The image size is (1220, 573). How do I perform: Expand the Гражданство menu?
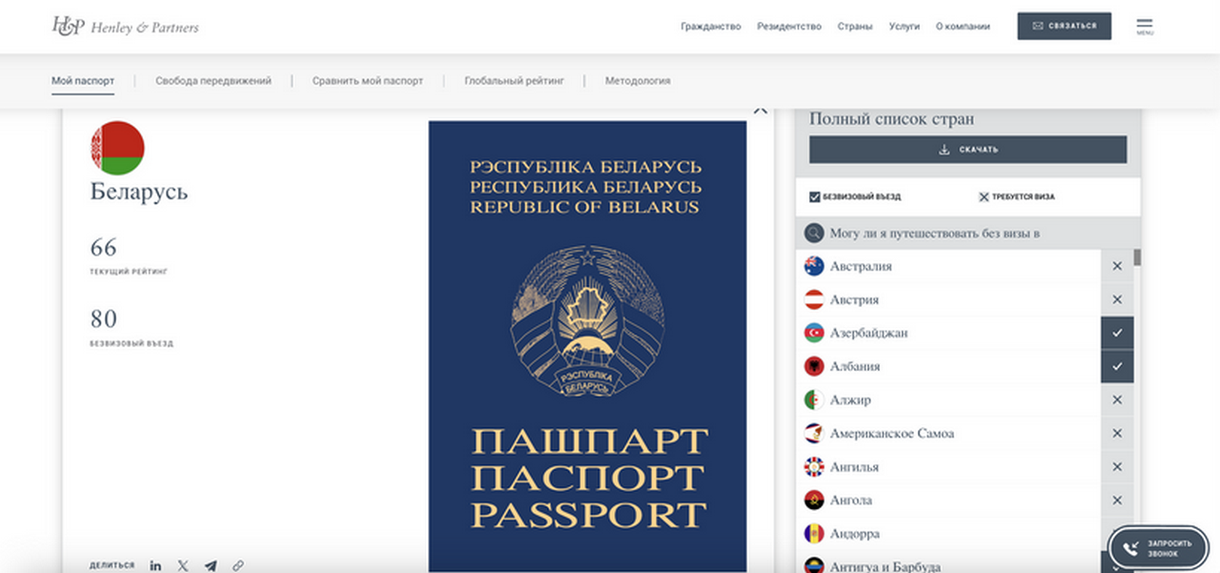click(x=710, y=27)
